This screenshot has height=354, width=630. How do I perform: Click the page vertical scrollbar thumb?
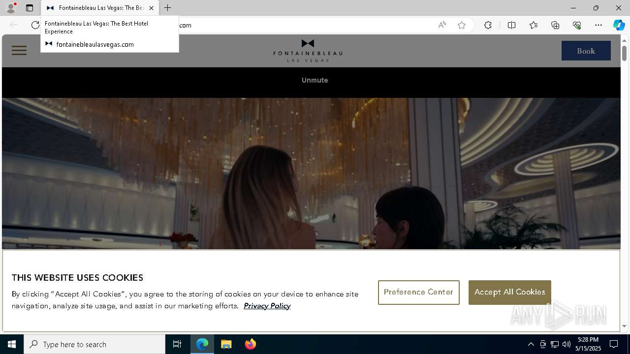tap(624, 53)
